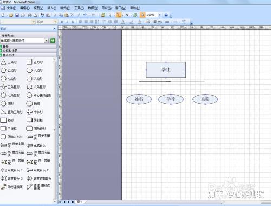Image resolution: width=271 pixels, height=206 pixels.
Task: Toggle Bold text formatting
Action: coord(62,22)
